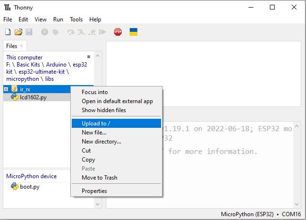The image size is (306, 220).
Task: Open the View menu
Action: (x=40, y=19)
